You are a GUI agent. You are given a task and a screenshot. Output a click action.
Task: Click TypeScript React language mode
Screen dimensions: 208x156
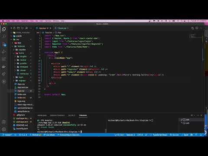pos(160,135)
